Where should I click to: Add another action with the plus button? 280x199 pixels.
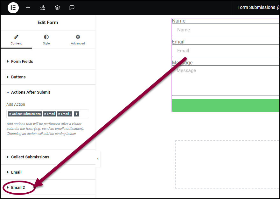[76, 114]
